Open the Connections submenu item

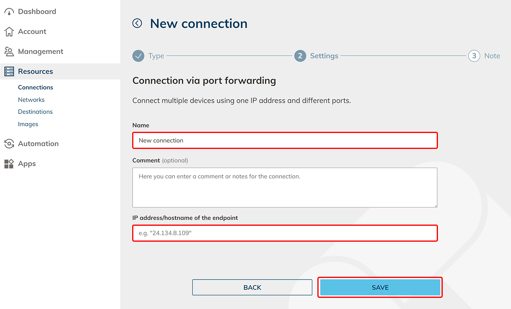[36, 88]
